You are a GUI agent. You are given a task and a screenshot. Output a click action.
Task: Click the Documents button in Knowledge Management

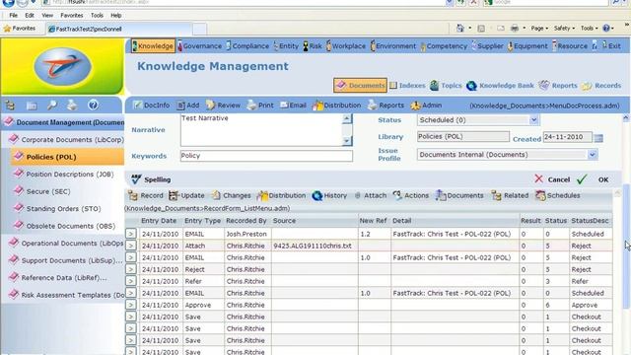(x=360, y=86)
